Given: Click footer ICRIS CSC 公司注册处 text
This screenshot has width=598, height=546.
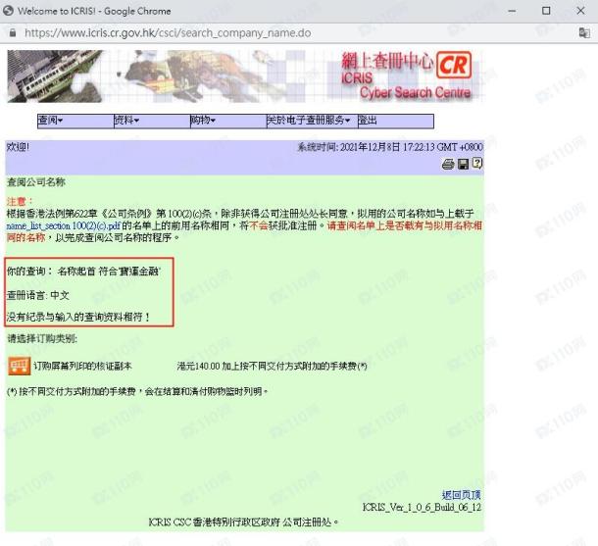Looking at the screenshot, I should [243, 521].
